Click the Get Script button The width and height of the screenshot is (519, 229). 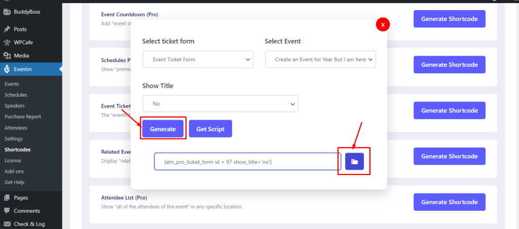(x=210, y=129)
